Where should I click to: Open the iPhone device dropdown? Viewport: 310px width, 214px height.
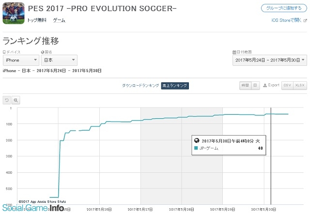click(21, 60)
